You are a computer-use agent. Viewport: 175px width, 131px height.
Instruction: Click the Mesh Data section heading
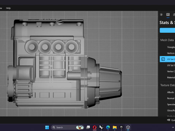pyautogui.click(x=167, y=40)
